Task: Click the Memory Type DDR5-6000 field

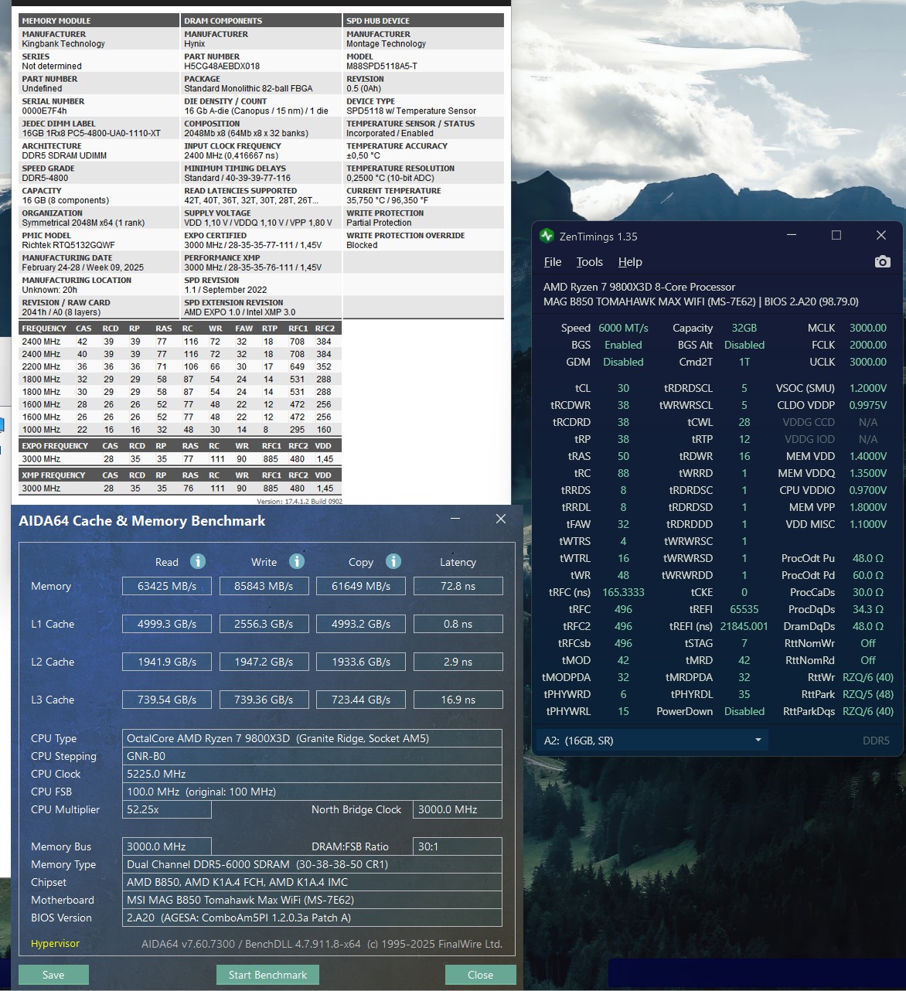Action: coord(312,864)
